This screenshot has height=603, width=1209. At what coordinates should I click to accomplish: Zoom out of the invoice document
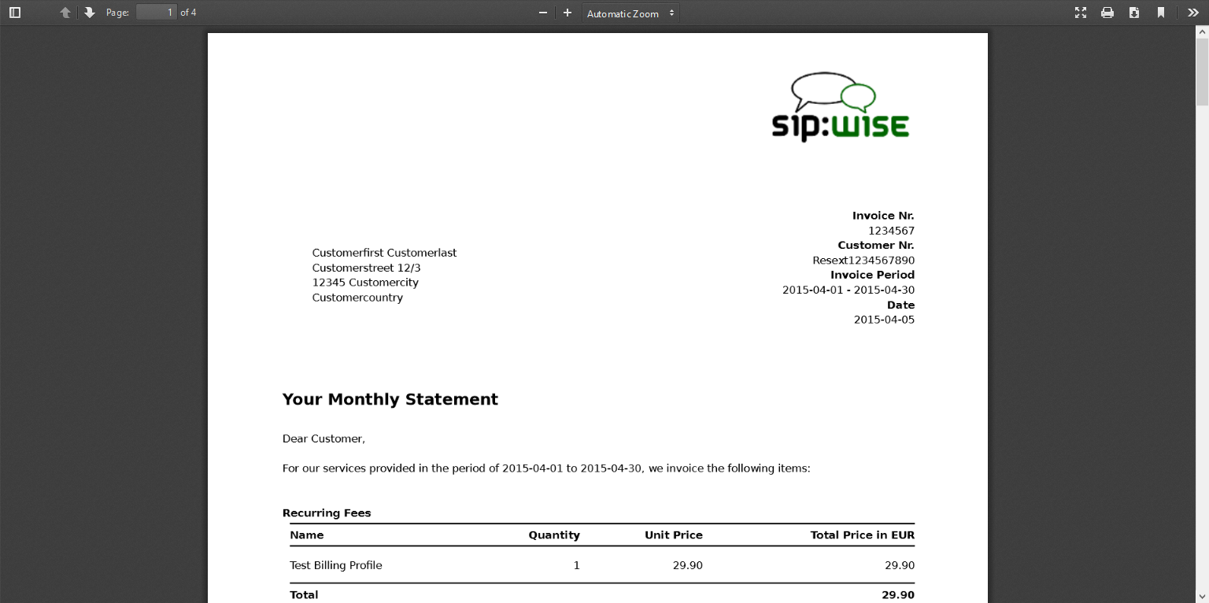542,13
